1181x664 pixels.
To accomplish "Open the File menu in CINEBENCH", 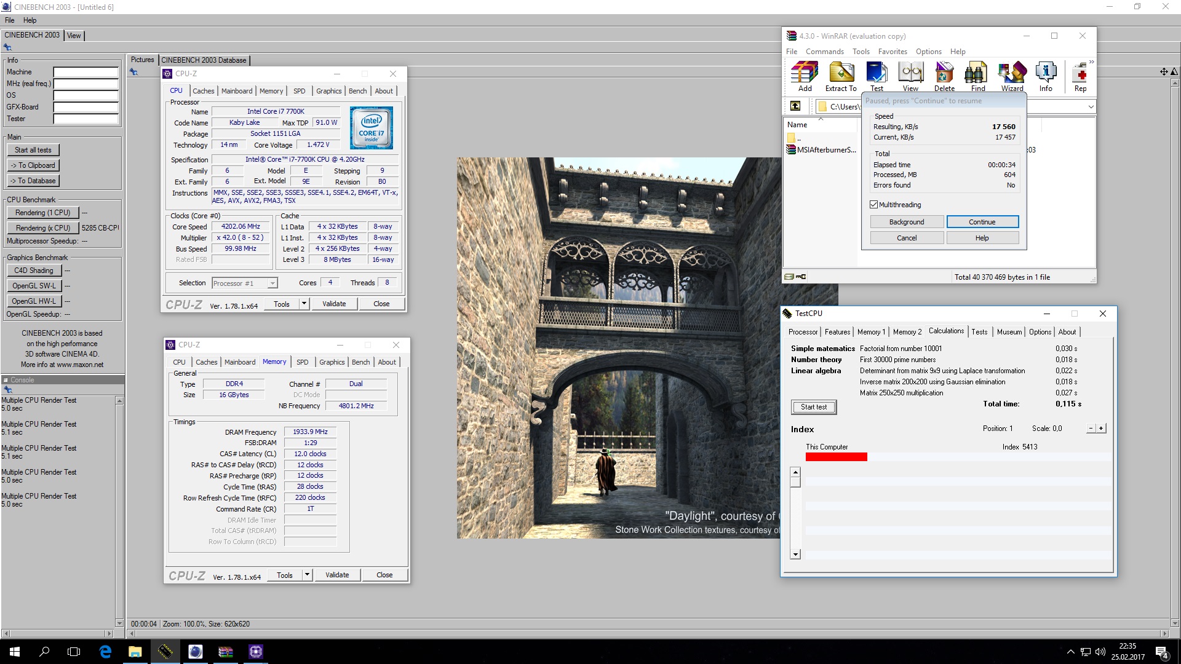I will [x=10, y=20].
